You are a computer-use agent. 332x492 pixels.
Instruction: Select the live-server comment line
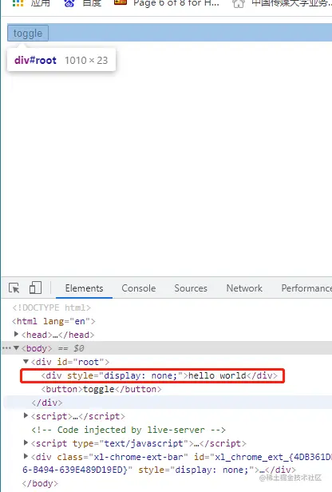(128, 430)
